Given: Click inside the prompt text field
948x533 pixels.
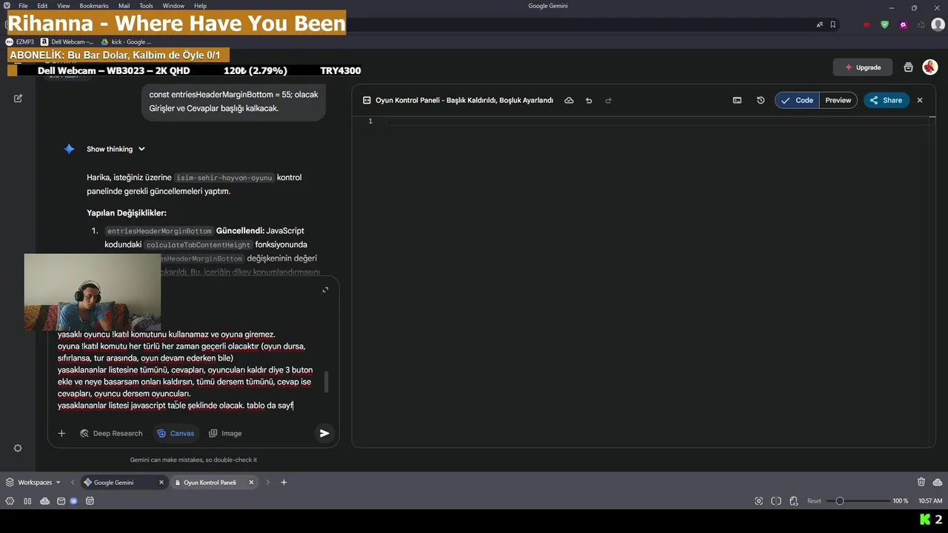Looking at the screenshot, I should click(x=185, y=370).
